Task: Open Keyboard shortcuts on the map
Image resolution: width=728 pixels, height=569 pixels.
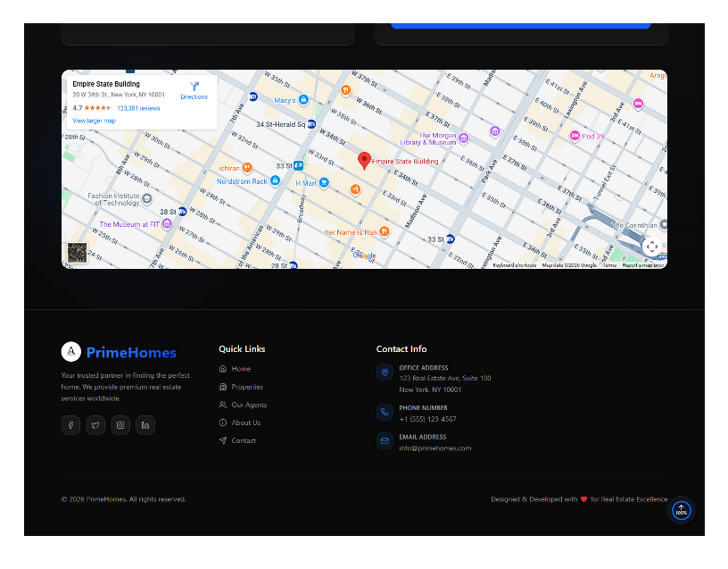Action: point(515,265)
